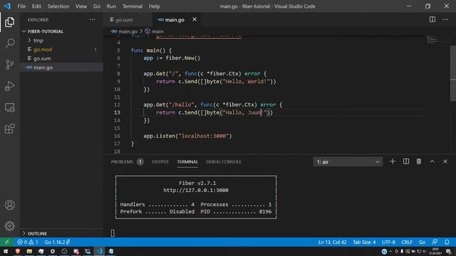Click the editor vertical scrollbar

click(453, 73)
